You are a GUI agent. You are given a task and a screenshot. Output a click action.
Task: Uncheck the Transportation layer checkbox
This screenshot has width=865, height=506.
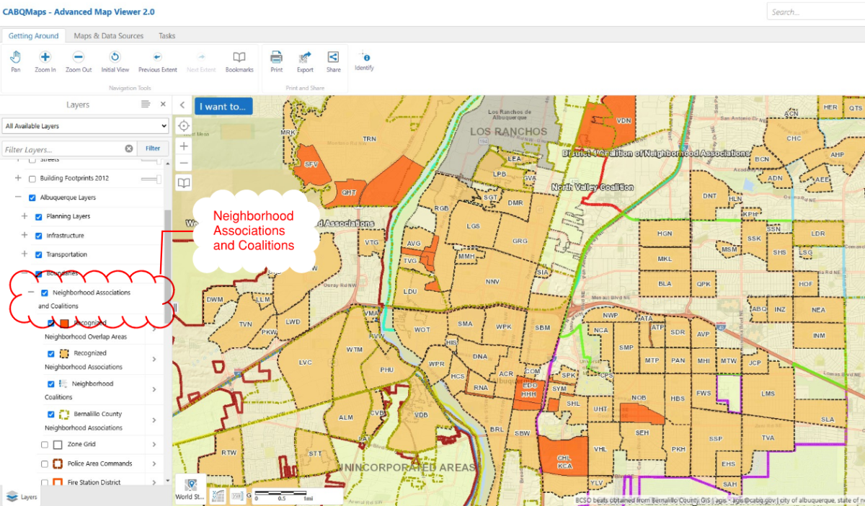[x=39, y=254]
